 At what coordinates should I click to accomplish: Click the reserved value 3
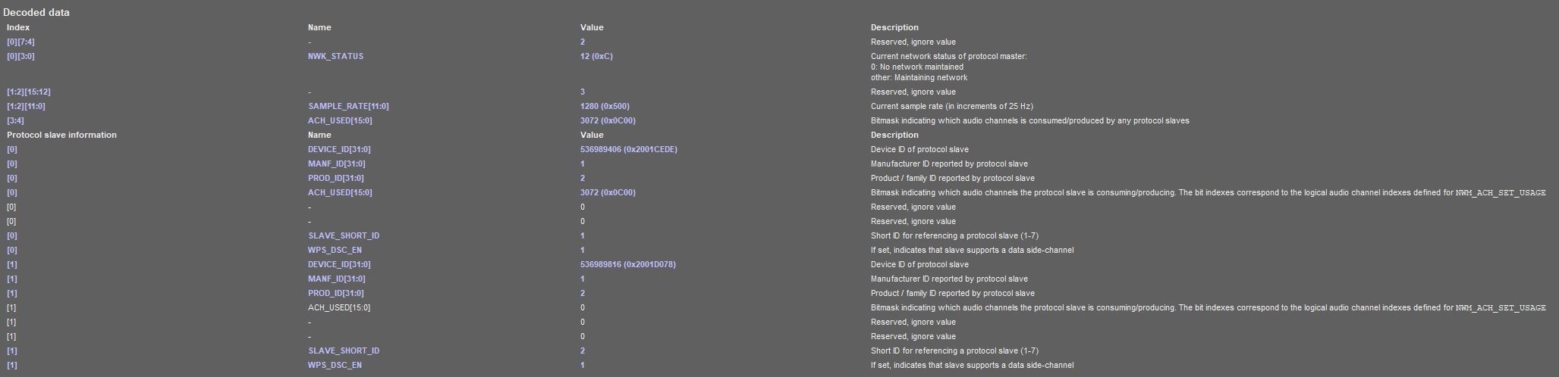583,92
